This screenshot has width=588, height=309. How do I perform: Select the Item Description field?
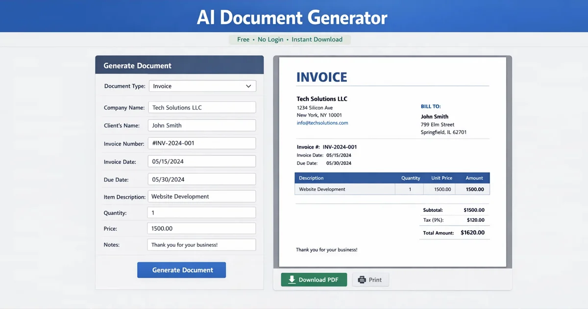[x=201, y=196]
